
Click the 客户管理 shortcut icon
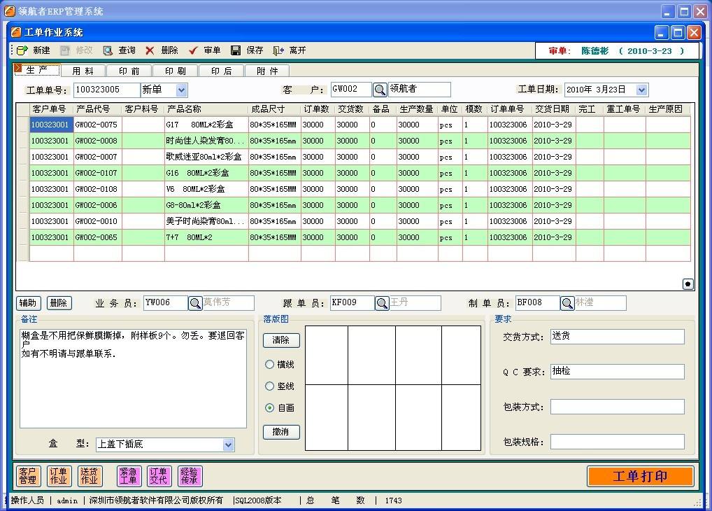click(28, 476)
